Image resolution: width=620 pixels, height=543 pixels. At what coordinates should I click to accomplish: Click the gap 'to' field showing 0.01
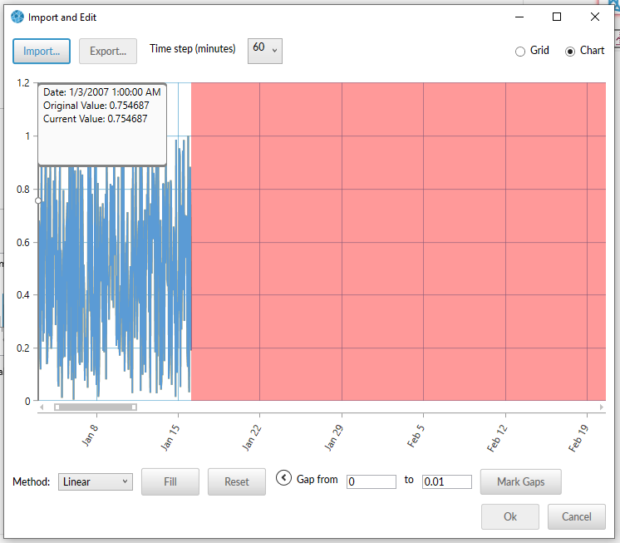click(447, 481)
